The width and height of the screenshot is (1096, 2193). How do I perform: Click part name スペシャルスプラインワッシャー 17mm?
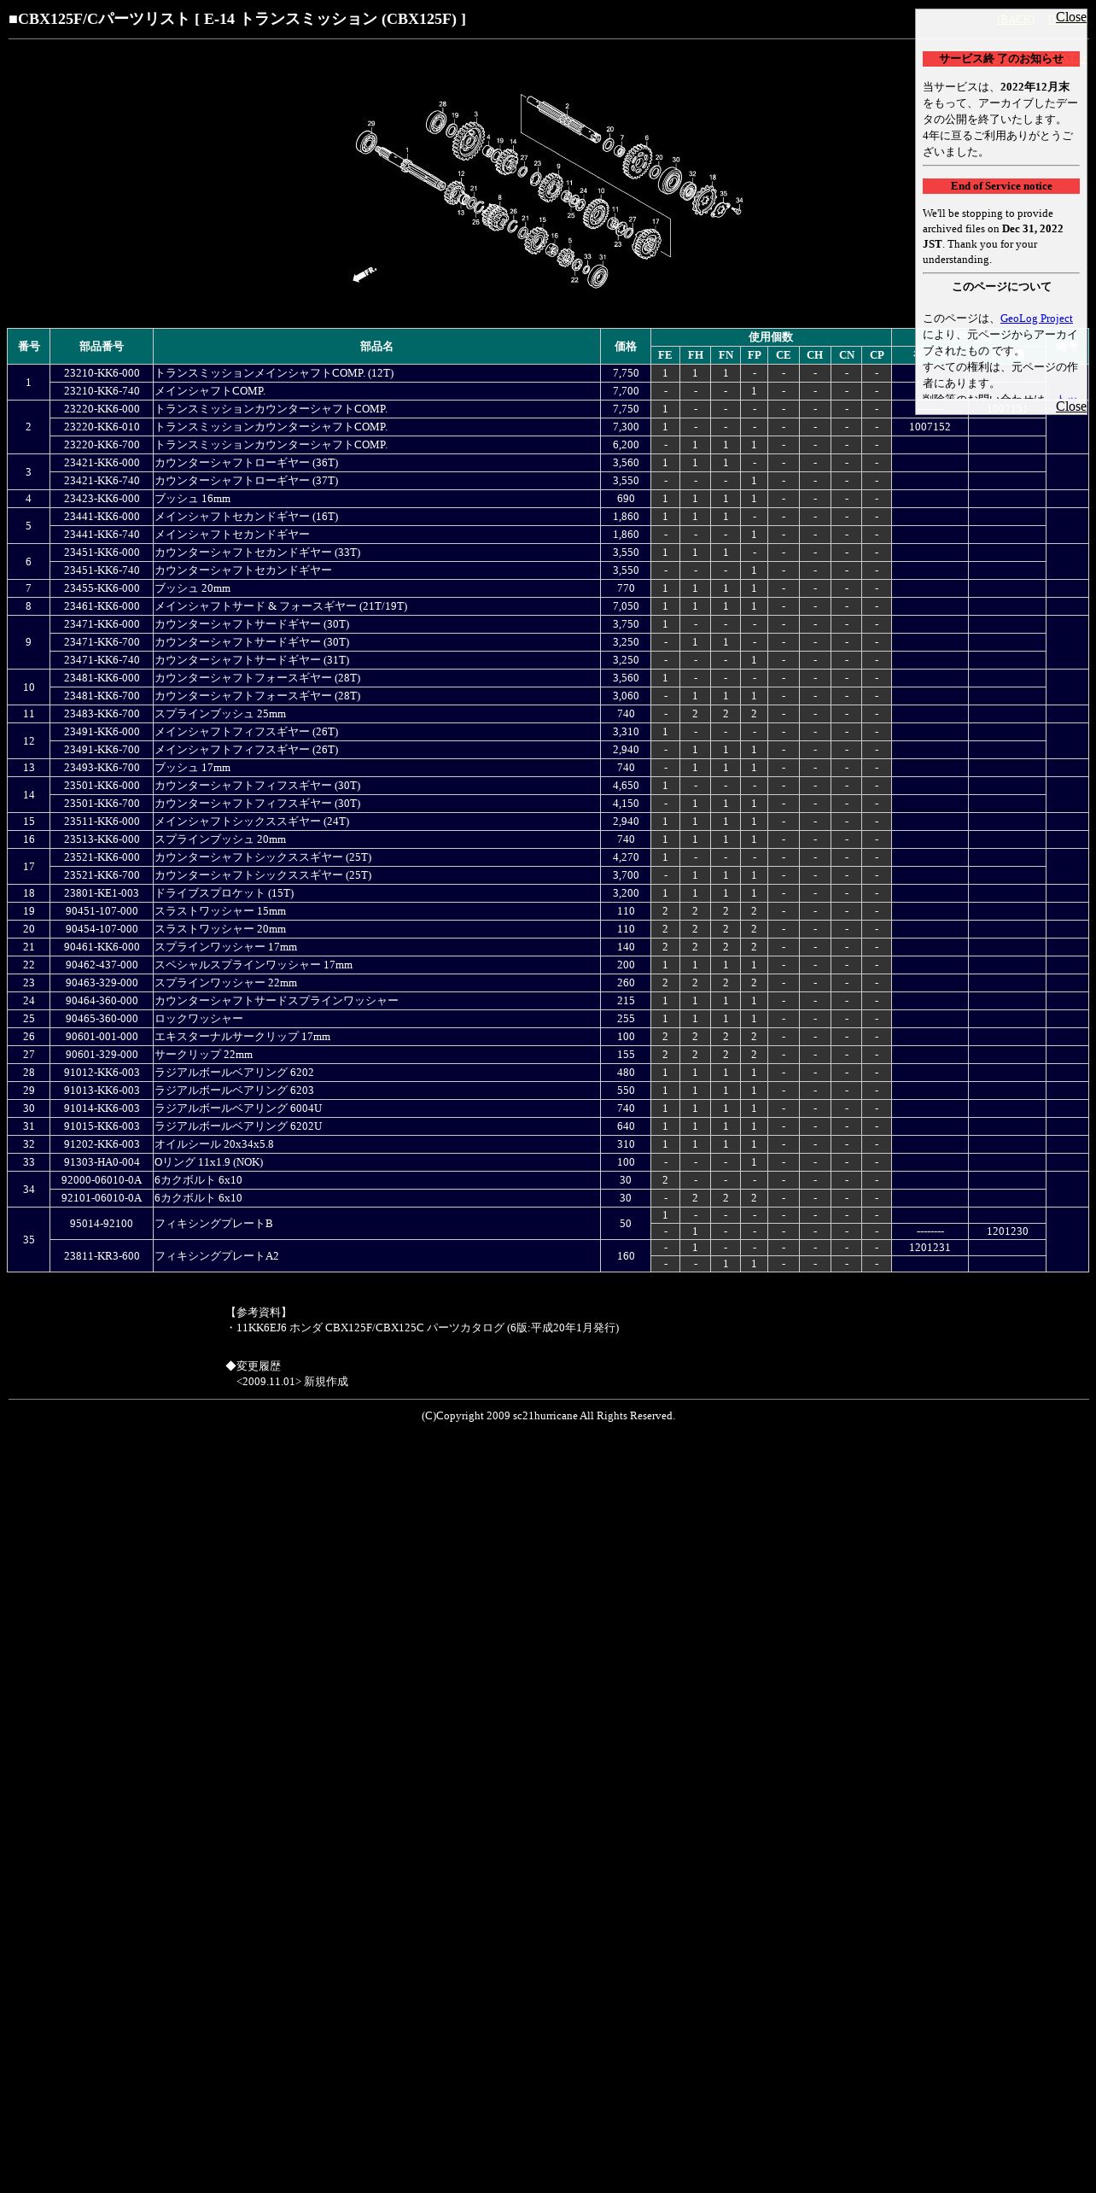coord(254,965)
